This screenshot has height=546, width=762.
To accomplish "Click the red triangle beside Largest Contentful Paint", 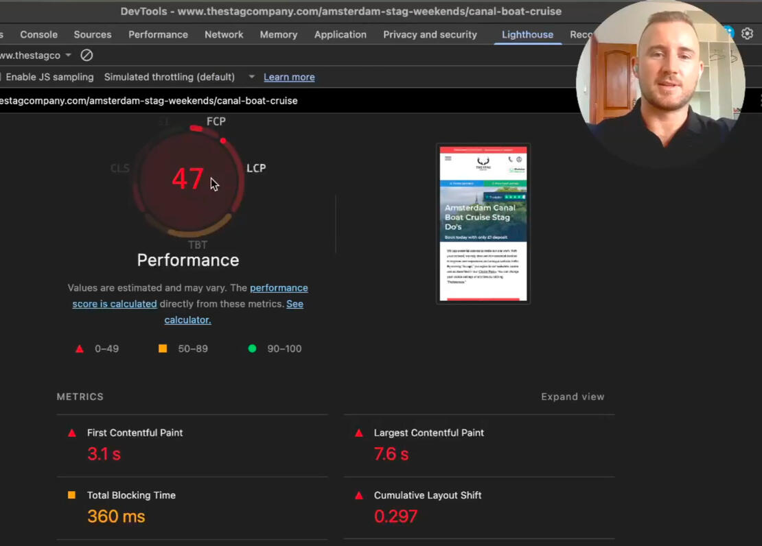I will point(358,433).
